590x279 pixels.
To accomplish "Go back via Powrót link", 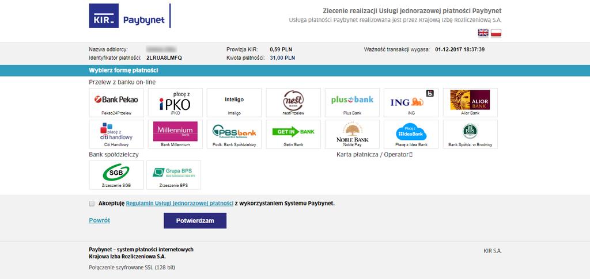I will click(99, 220).
